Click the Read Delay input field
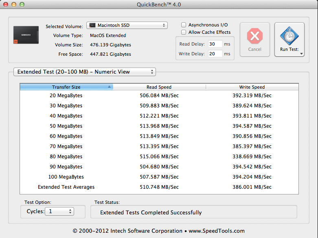 click(215, 44)
